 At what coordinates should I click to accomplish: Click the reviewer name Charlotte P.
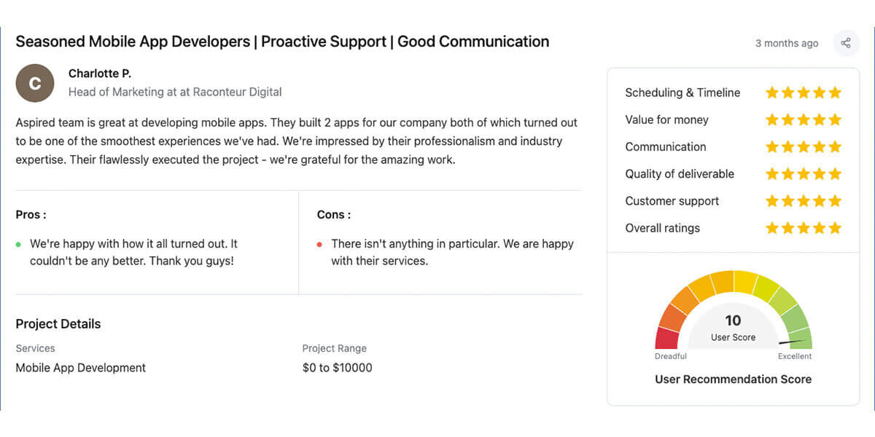[100, 74]
